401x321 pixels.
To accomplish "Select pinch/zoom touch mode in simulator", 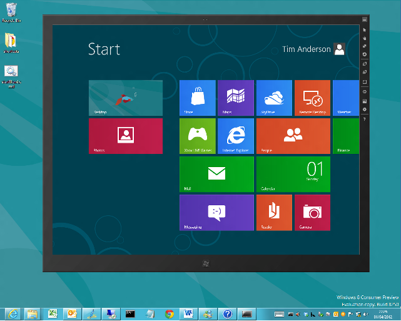I will (365, 46).
